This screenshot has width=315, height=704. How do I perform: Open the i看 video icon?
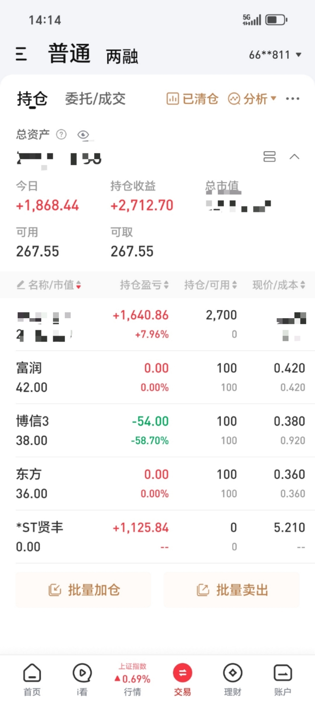click(82, 680)
